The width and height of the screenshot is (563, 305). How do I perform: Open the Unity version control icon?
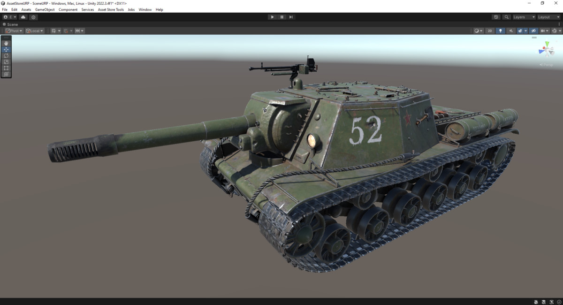coord(33,17)
